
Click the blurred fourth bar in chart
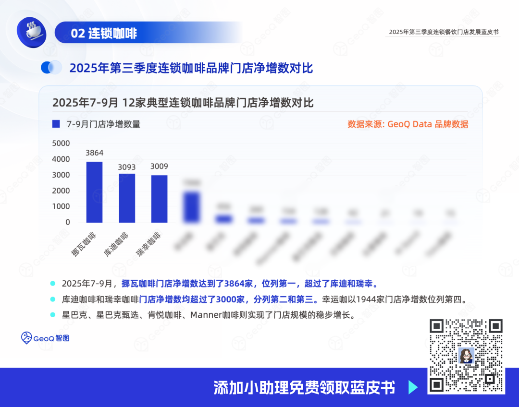(x=192, y=207)
